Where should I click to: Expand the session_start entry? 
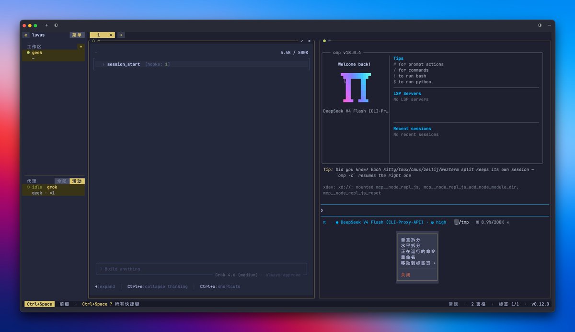[x=201, y=64]
